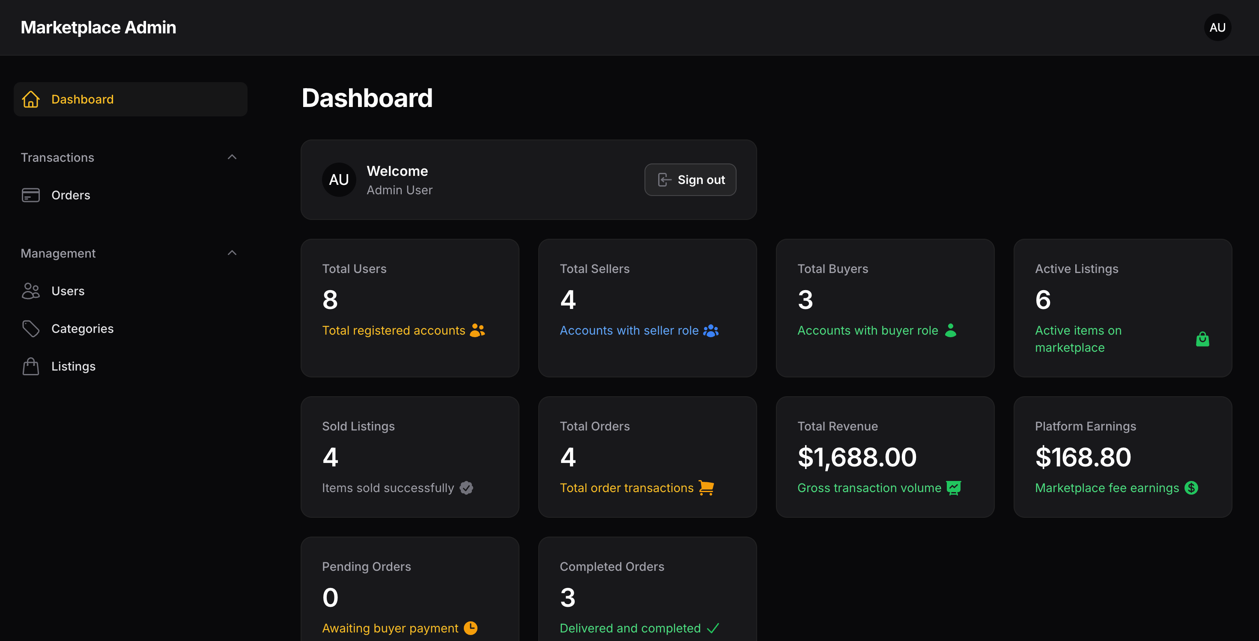Click 'Total registered accounts' text
This screenshot has height=641, width=1259.
pos(394,330)
